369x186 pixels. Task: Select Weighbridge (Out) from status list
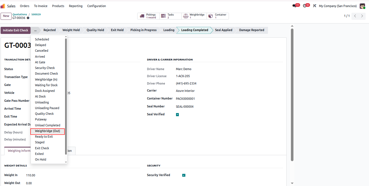pos(48,131)
